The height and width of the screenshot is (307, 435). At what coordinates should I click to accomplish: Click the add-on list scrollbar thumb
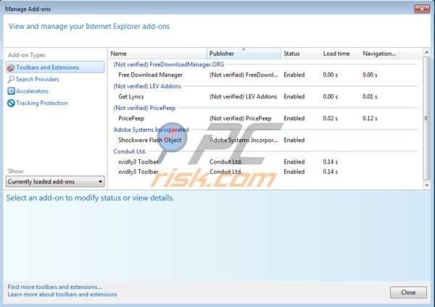coord(427,118)
